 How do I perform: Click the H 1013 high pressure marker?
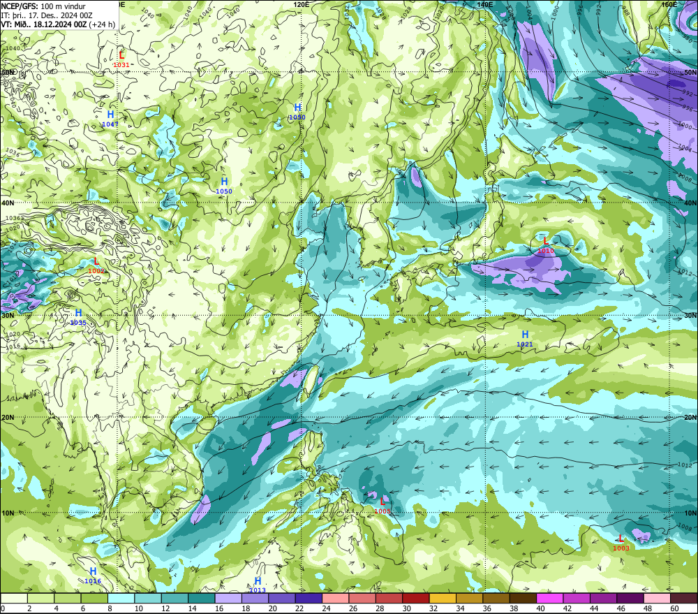point(258,585)
